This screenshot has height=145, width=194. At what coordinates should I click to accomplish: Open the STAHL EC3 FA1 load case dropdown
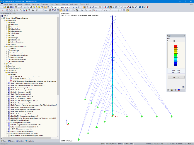point(63,7)
